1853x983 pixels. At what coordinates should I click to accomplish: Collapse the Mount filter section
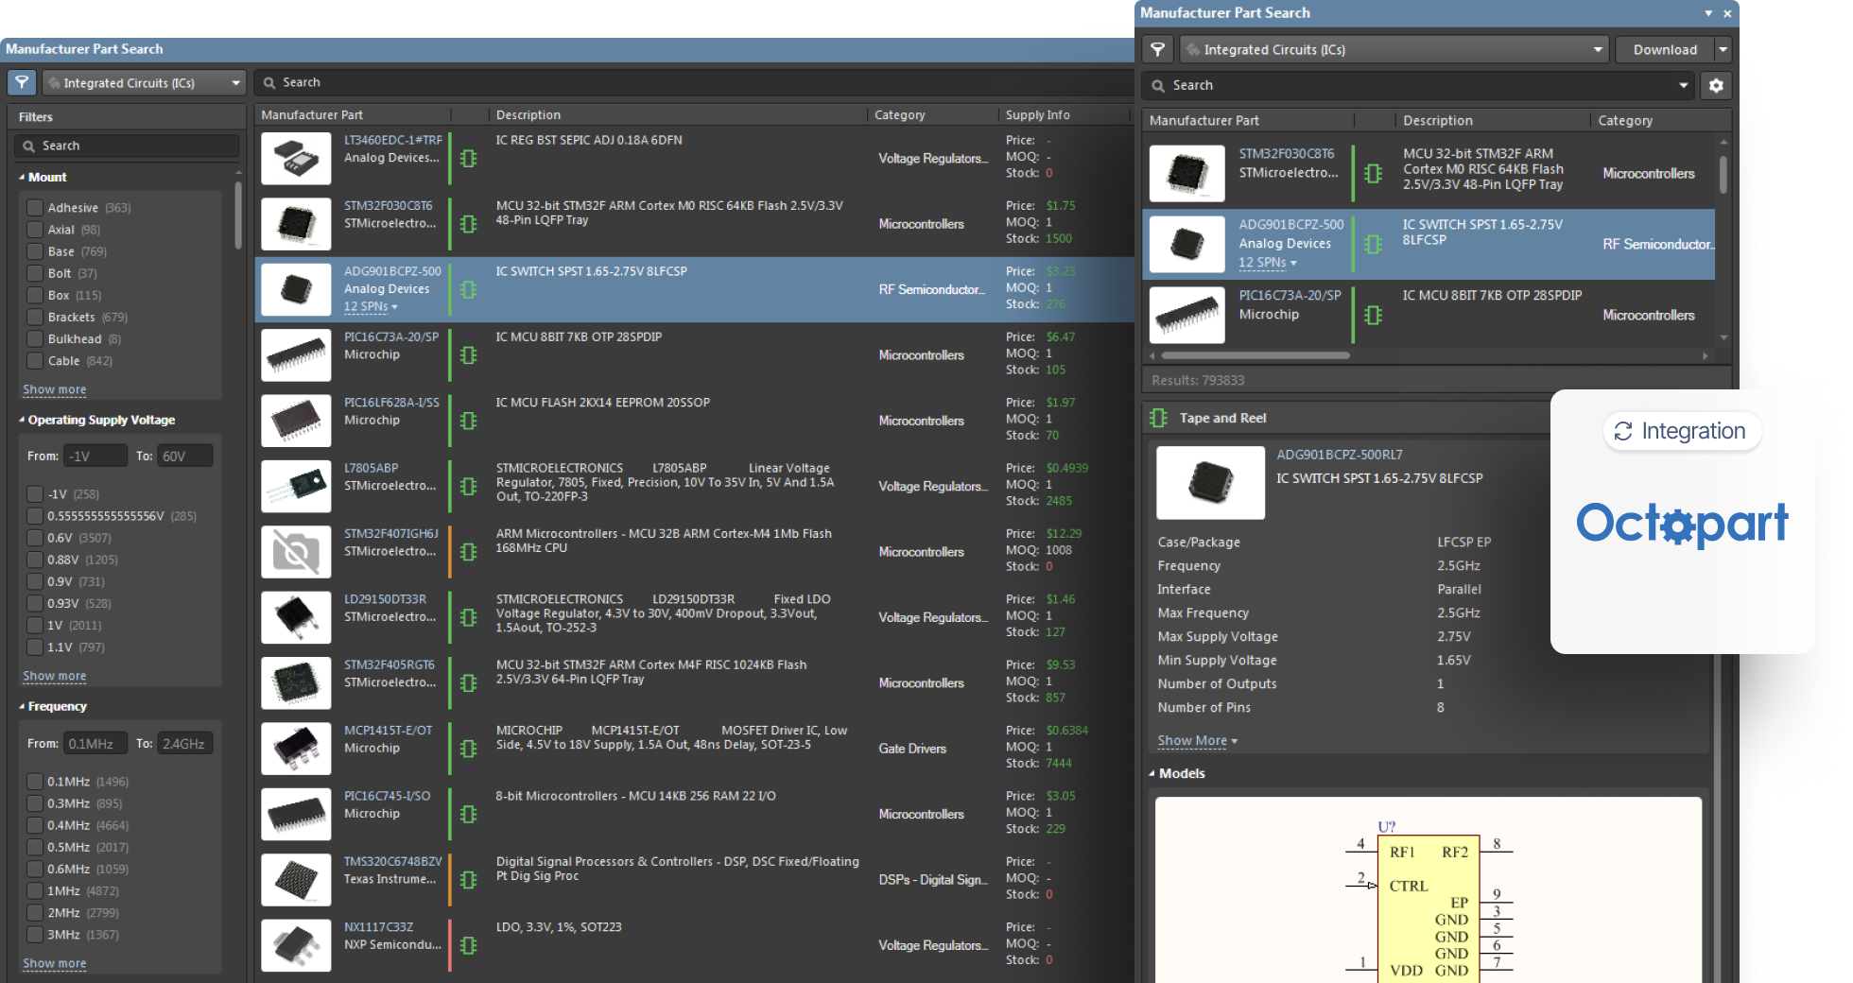(22, 178)
